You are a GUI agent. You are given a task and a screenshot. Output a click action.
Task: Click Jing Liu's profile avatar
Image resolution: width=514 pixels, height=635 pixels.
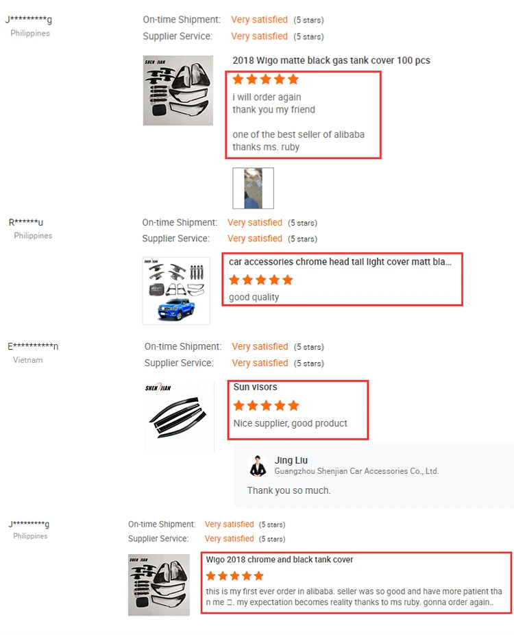[258, 466]
